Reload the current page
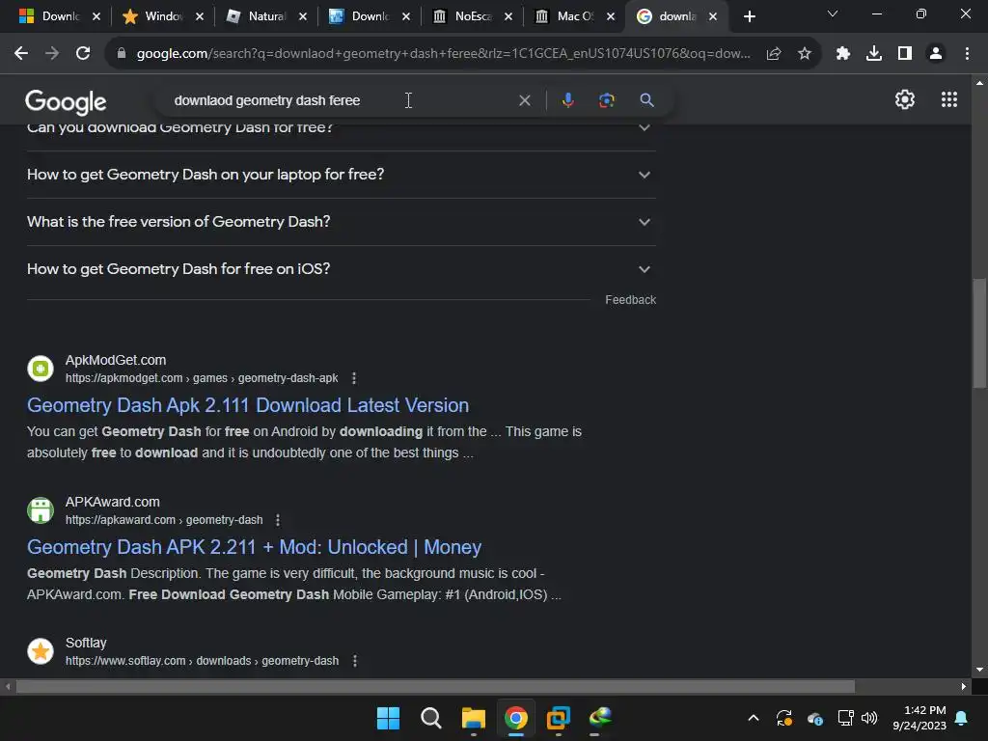This screenshot has width=988, height=741. click(83, 54)
